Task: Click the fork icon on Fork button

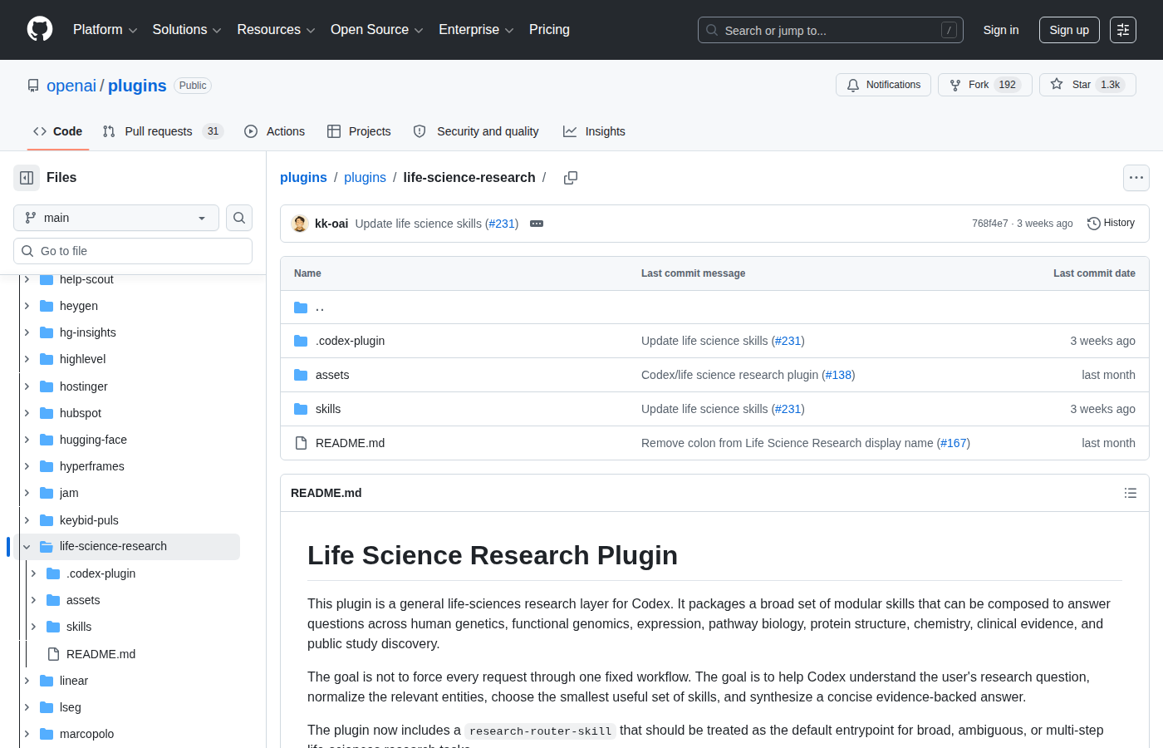Action: point(955,85)
